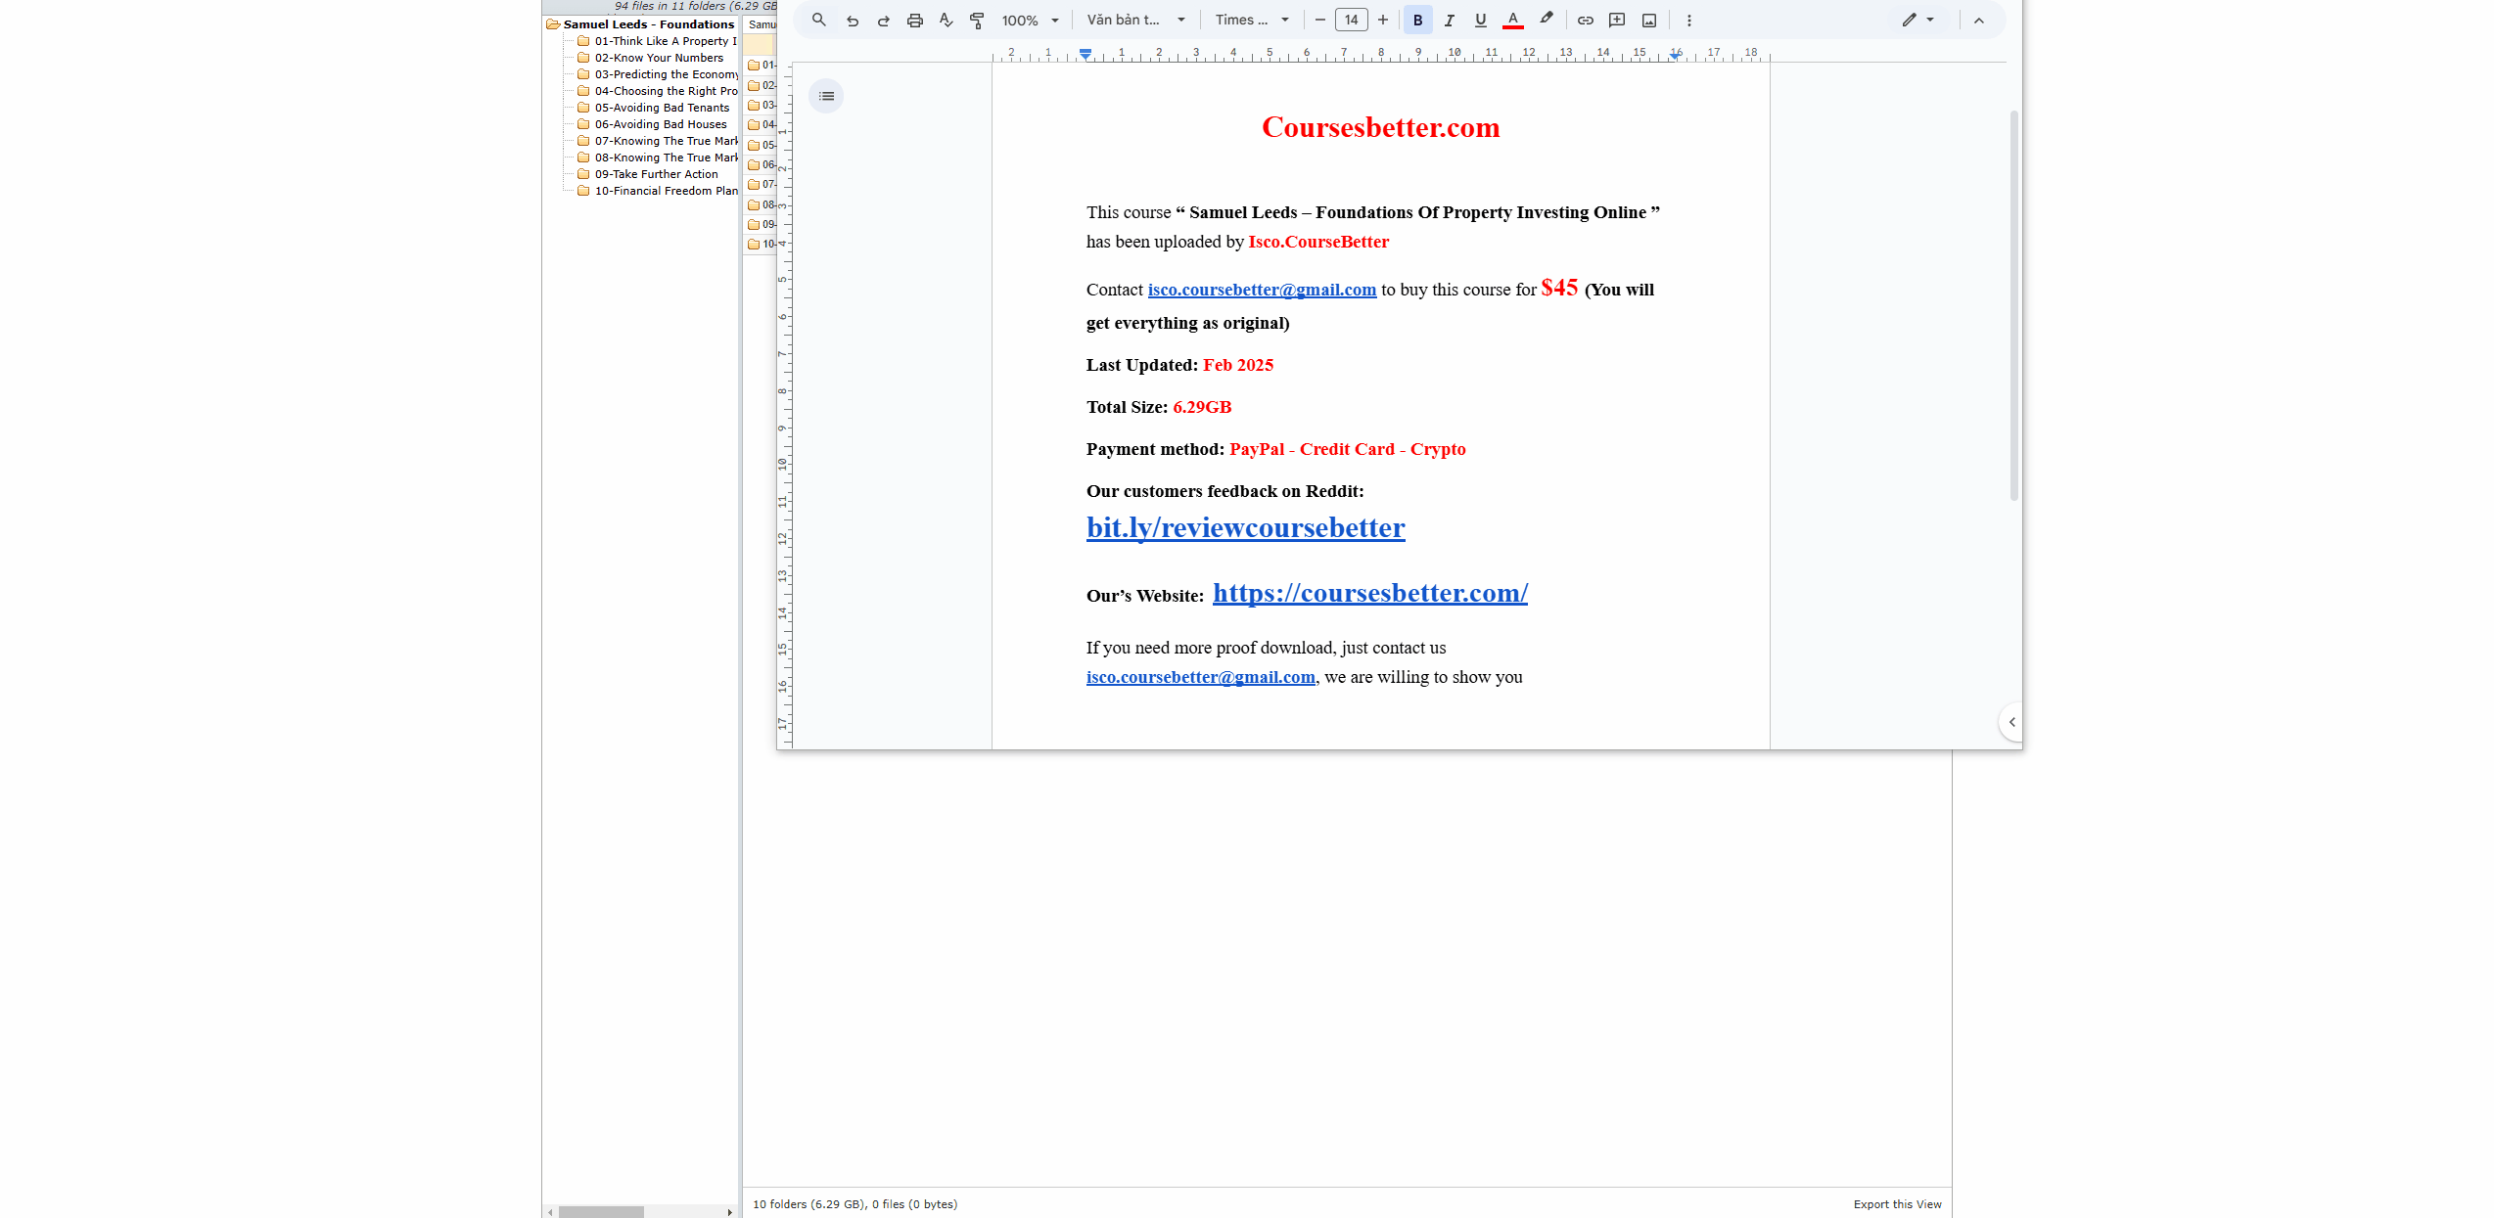
Task: Select the paint format roller tool
Action: [x=977, y=20]
